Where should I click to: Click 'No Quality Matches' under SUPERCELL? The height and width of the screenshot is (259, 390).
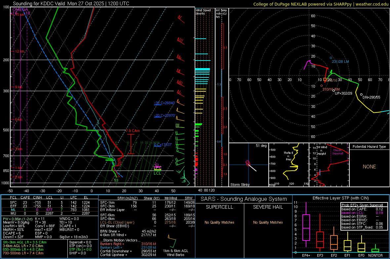point(219,222)
